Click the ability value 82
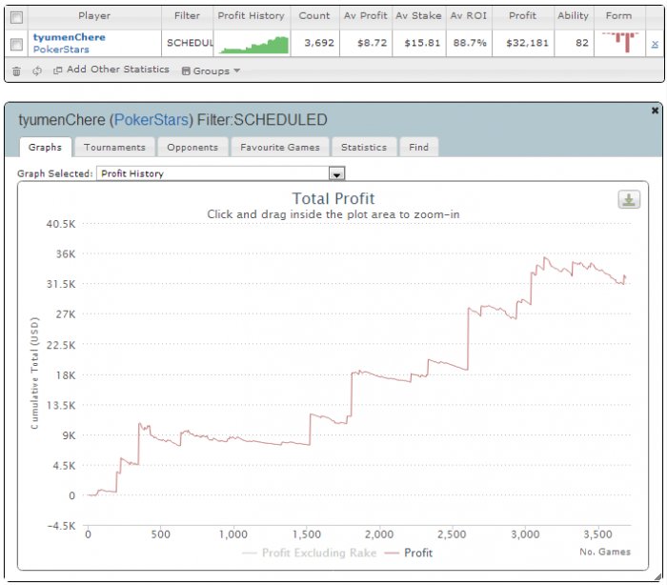The height and width of the screenshot is (585, 667). pos(582,43)
